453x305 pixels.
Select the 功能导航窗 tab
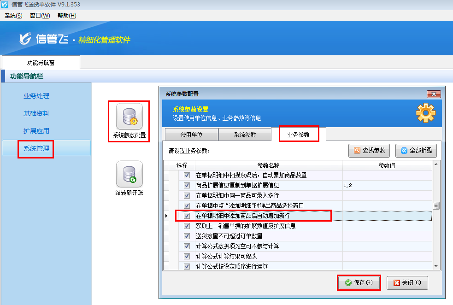pyautogui.click(x=41, y=63)
